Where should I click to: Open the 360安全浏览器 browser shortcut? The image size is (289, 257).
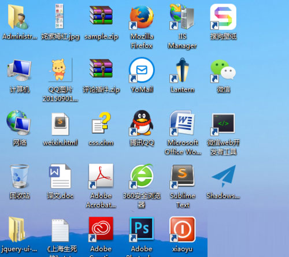pos(142,176)
